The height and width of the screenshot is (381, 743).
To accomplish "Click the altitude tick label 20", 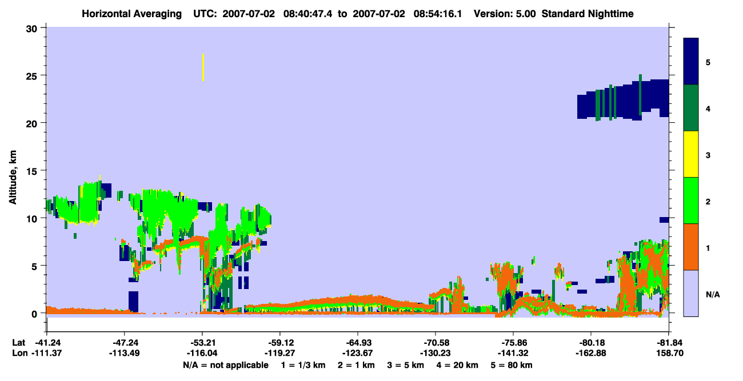I will [33, 123].
